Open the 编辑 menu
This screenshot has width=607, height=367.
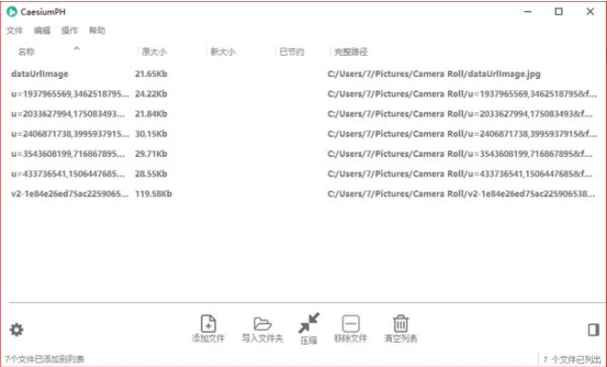coord(42,31)
